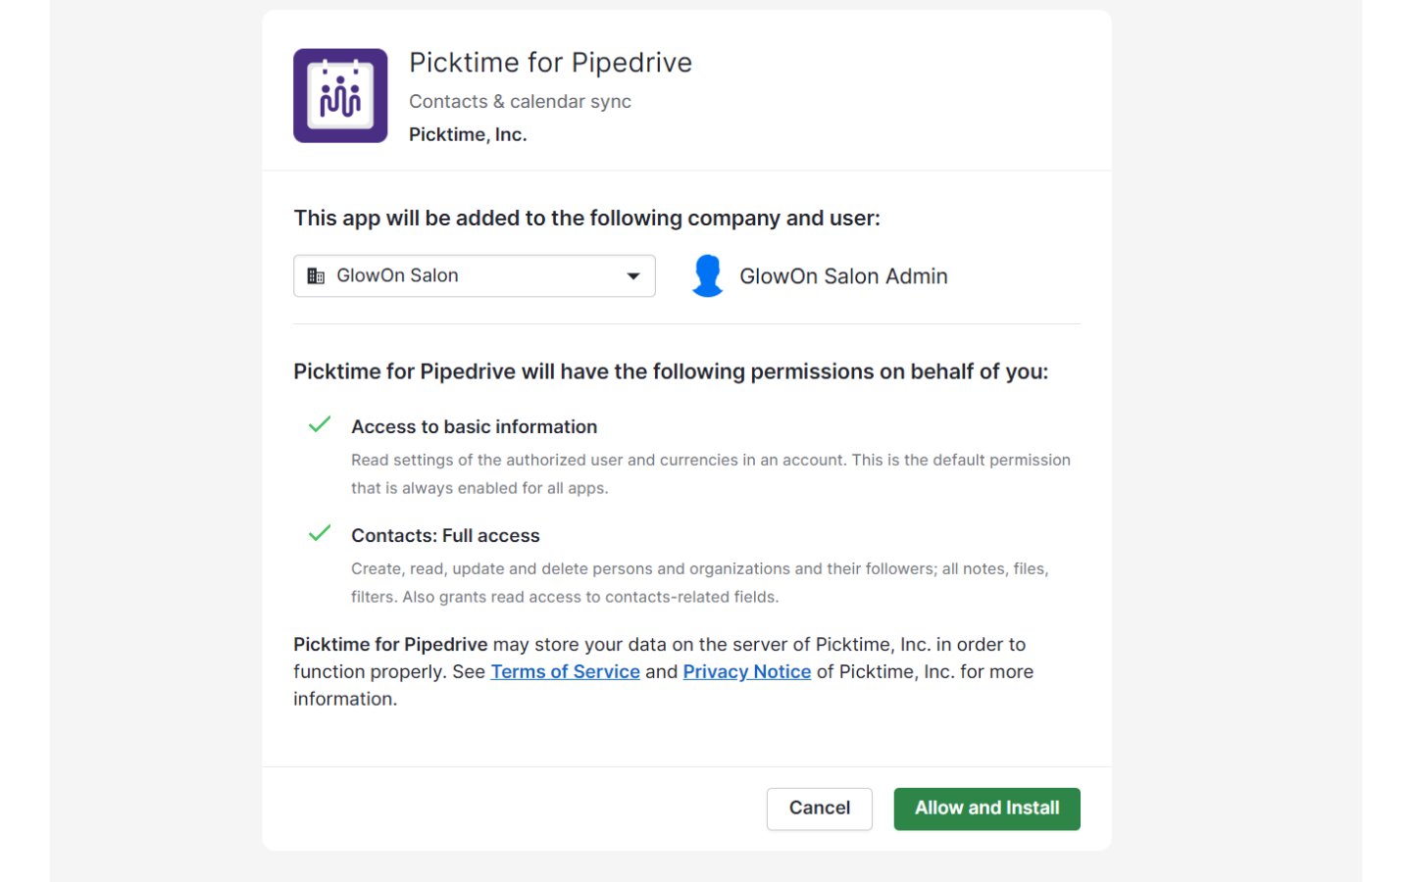Viewport: 1412px width, 882px height.
Task: Click the basic information permission description text
Action: pos(711,473)
